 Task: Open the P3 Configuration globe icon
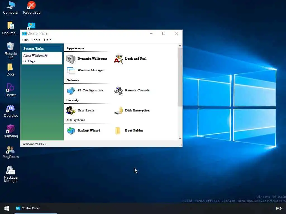coord(71,91)
